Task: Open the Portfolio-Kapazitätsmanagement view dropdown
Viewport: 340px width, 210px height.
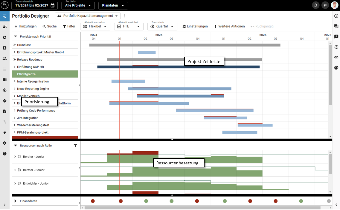Action: (x=88, y=16)
